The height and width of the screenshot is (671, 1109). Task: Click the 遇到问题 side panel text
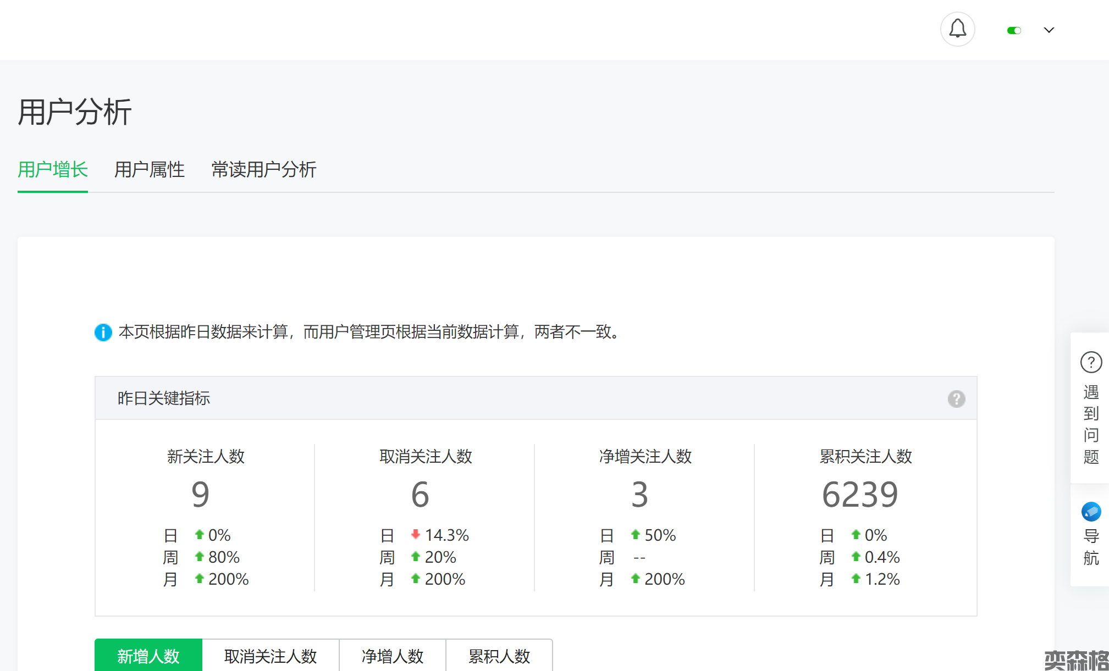point(1091,424)
